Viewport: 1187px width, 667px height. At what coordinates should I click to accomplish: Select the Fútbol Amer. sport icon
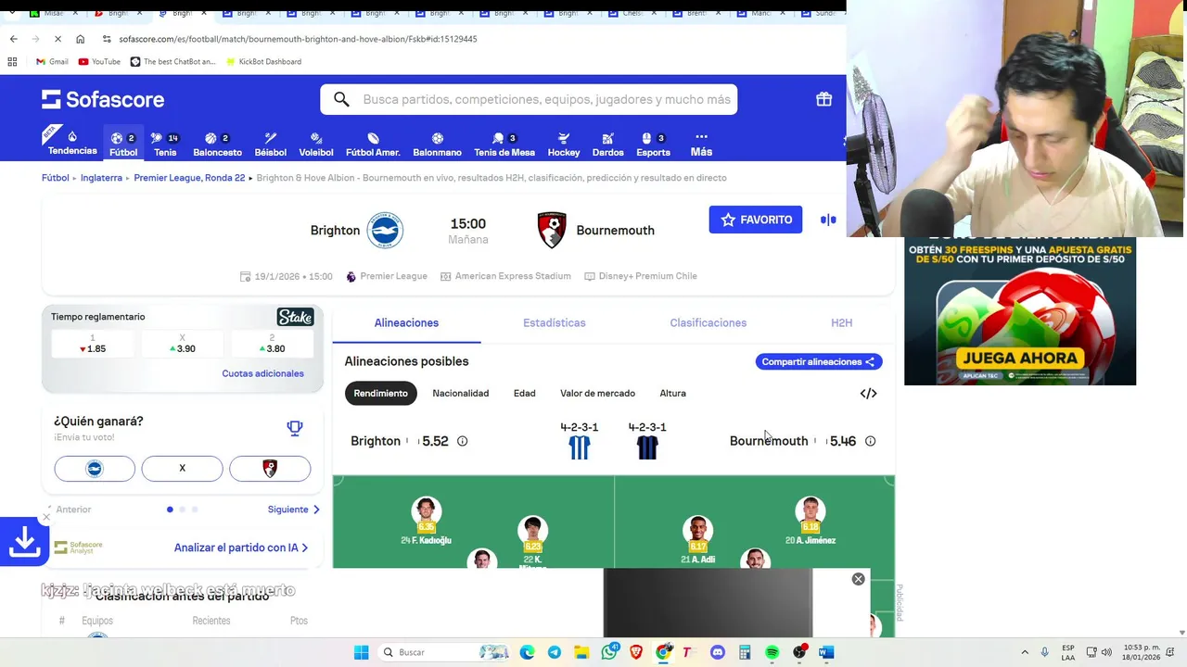[373, 144]
